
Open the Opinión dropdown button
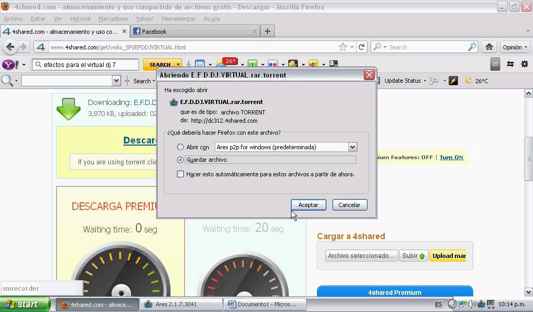point(515,47)
